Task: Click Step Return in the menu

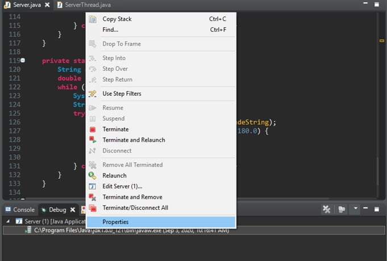Action: [x=161, y=79]
